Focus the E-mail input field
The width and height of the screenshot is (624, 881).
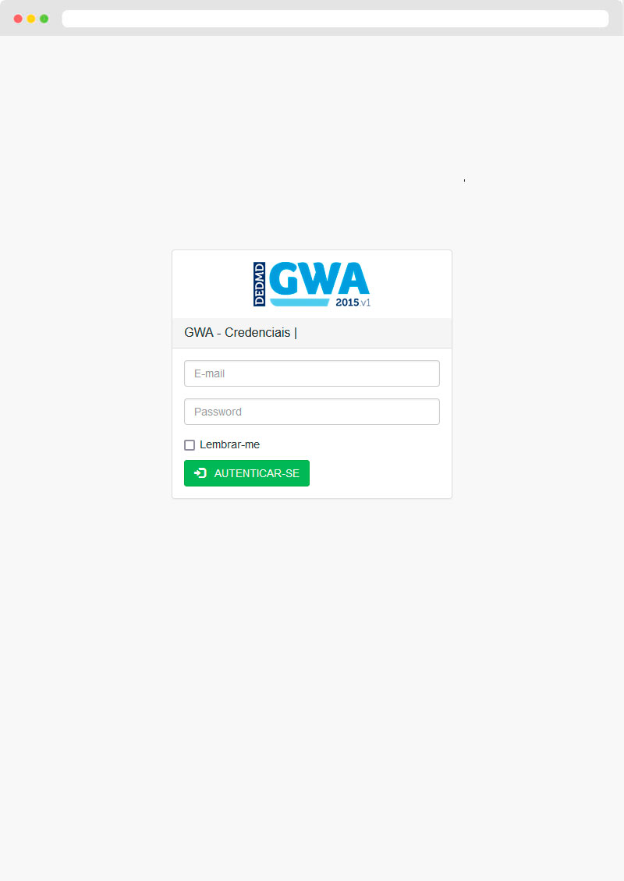pyautogui.click(x=312, y=373)
